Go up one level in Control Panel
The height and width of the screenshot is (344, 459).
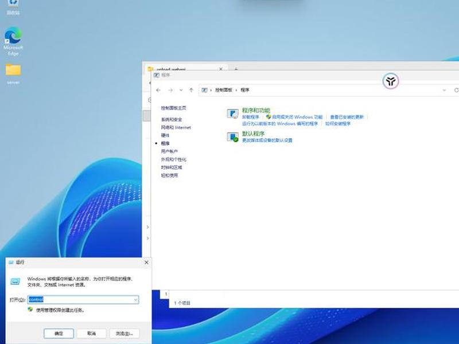coord(191,90)
